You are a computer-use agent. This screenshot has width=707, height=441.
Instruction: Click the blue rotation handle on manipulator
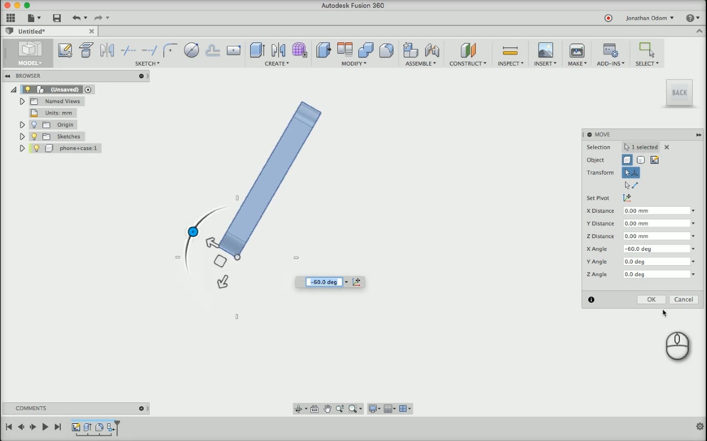193,232
